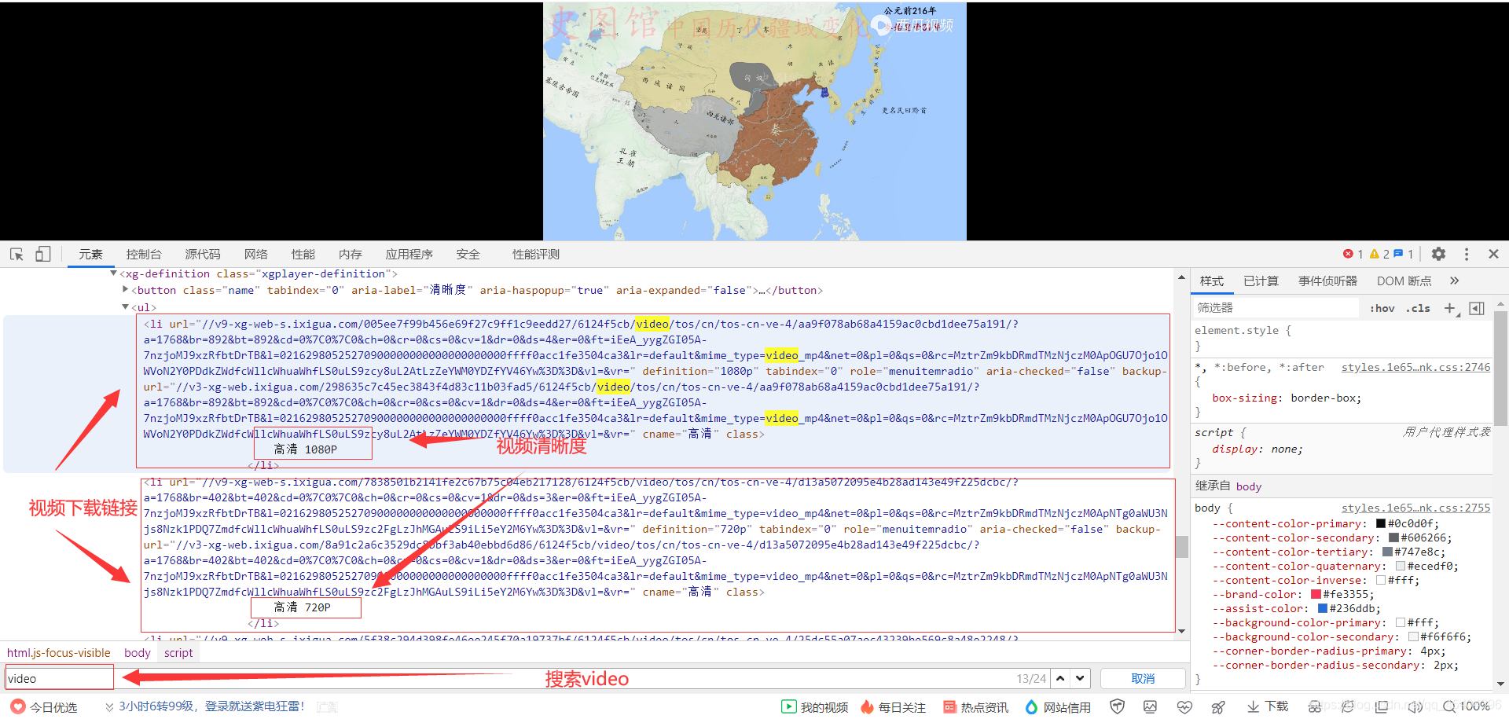Click 取消 to cancel search

[x=1143, y=678]
